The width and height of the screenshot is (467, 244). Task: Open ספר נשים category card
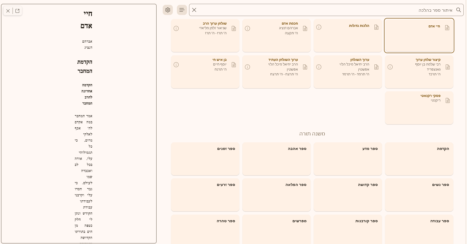[419, 195]
